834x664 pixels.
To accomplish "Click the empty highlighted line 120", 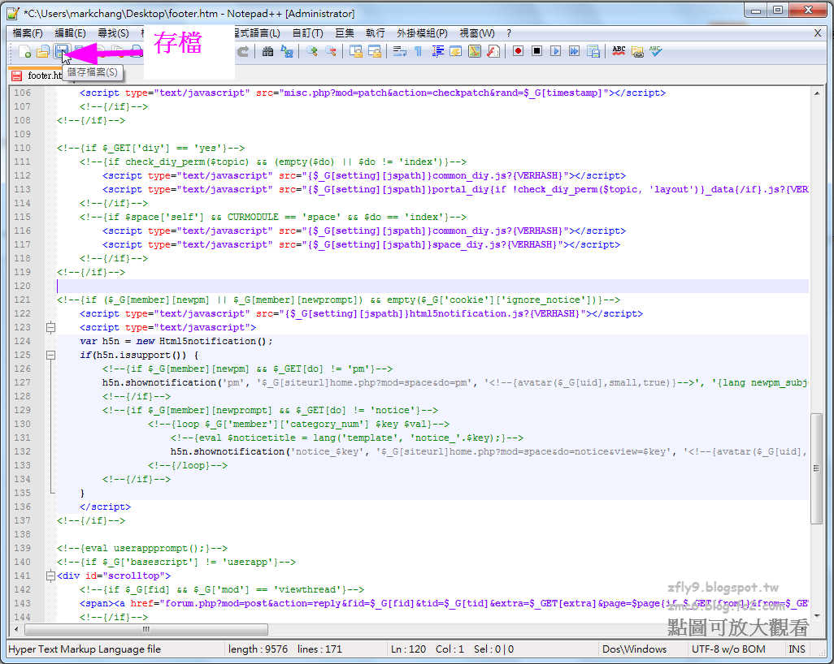I will click(x=432, y=286).
